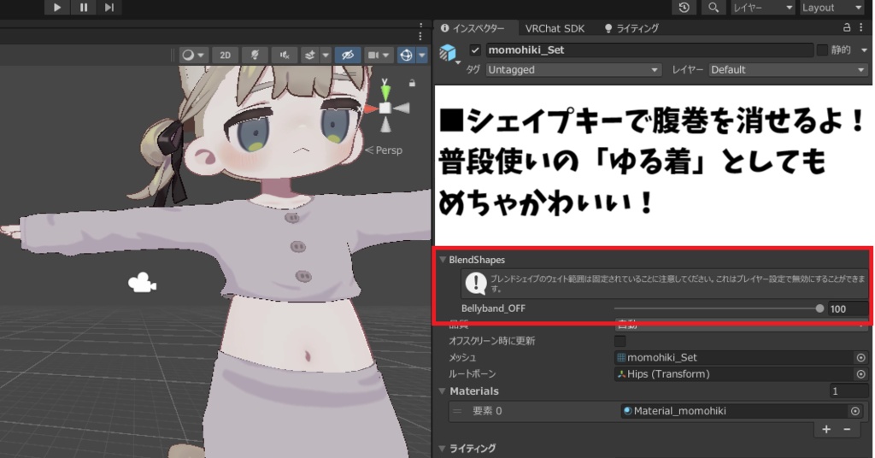Viewport: 875px width, 458px height.
Task: Lock the Inspector panel
Action: [x=847, y=27]
